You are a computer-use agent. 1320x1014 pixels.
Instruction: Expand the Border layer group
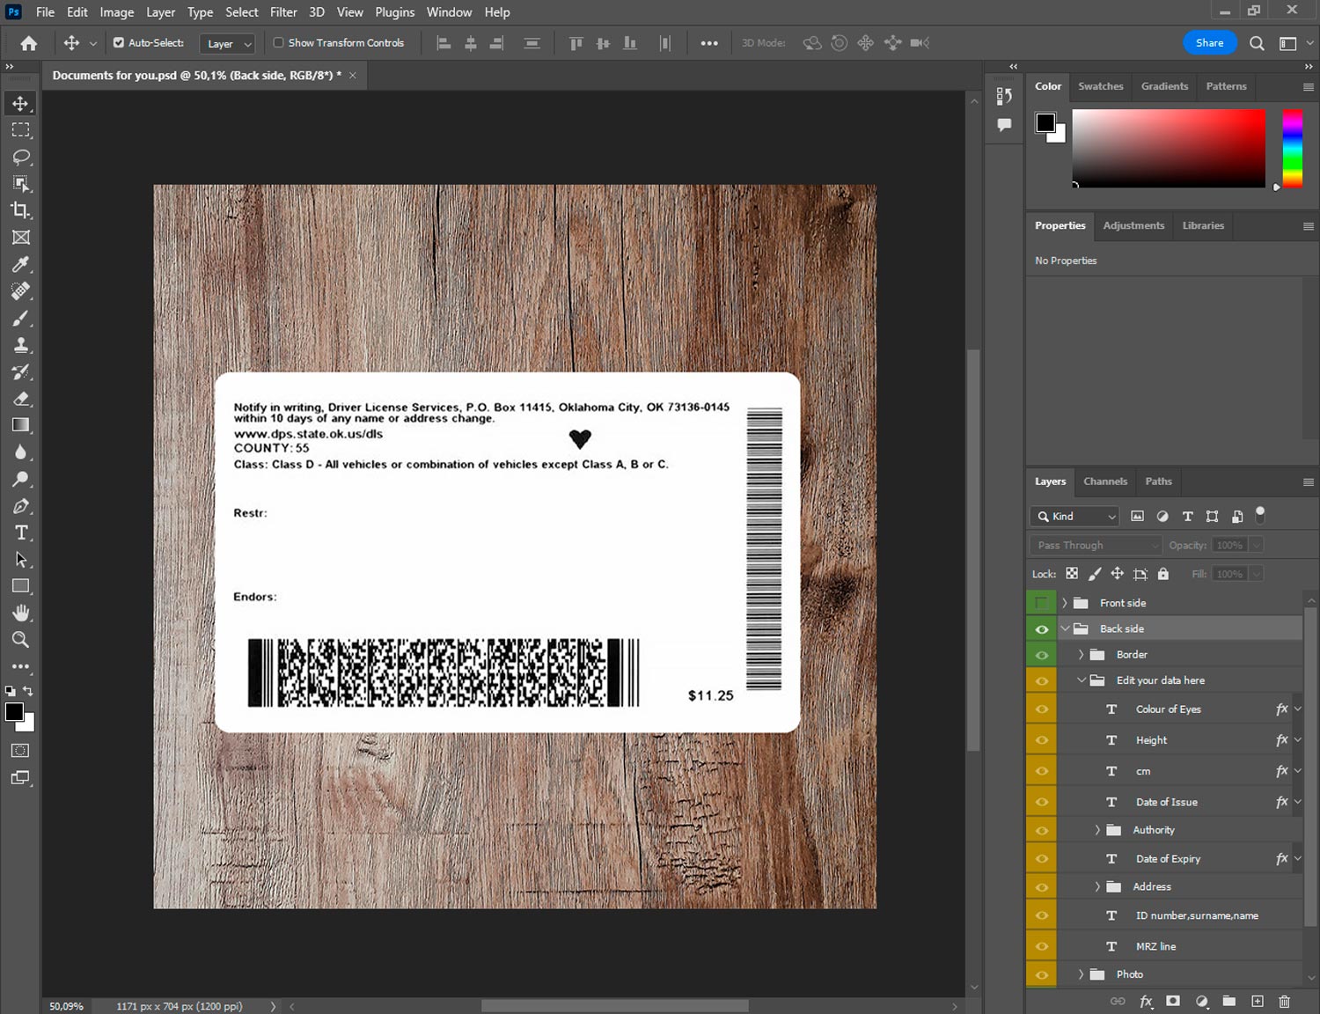[x=1082, y=655]
